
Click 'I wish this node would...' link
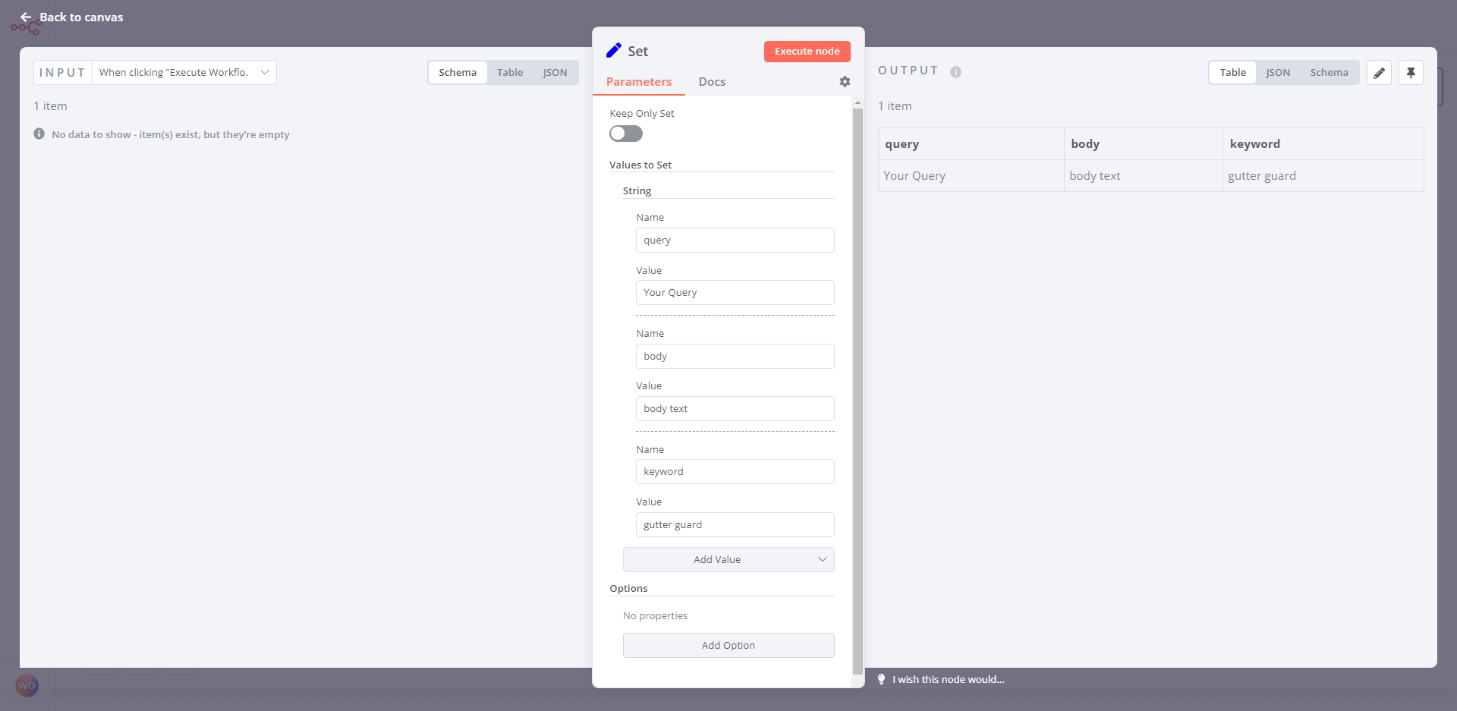pos(948,679)
